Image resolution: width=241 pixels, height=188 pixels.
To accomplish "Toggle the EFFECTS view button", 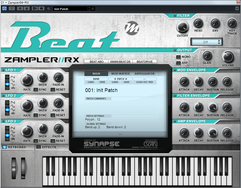I will (39, 147).
